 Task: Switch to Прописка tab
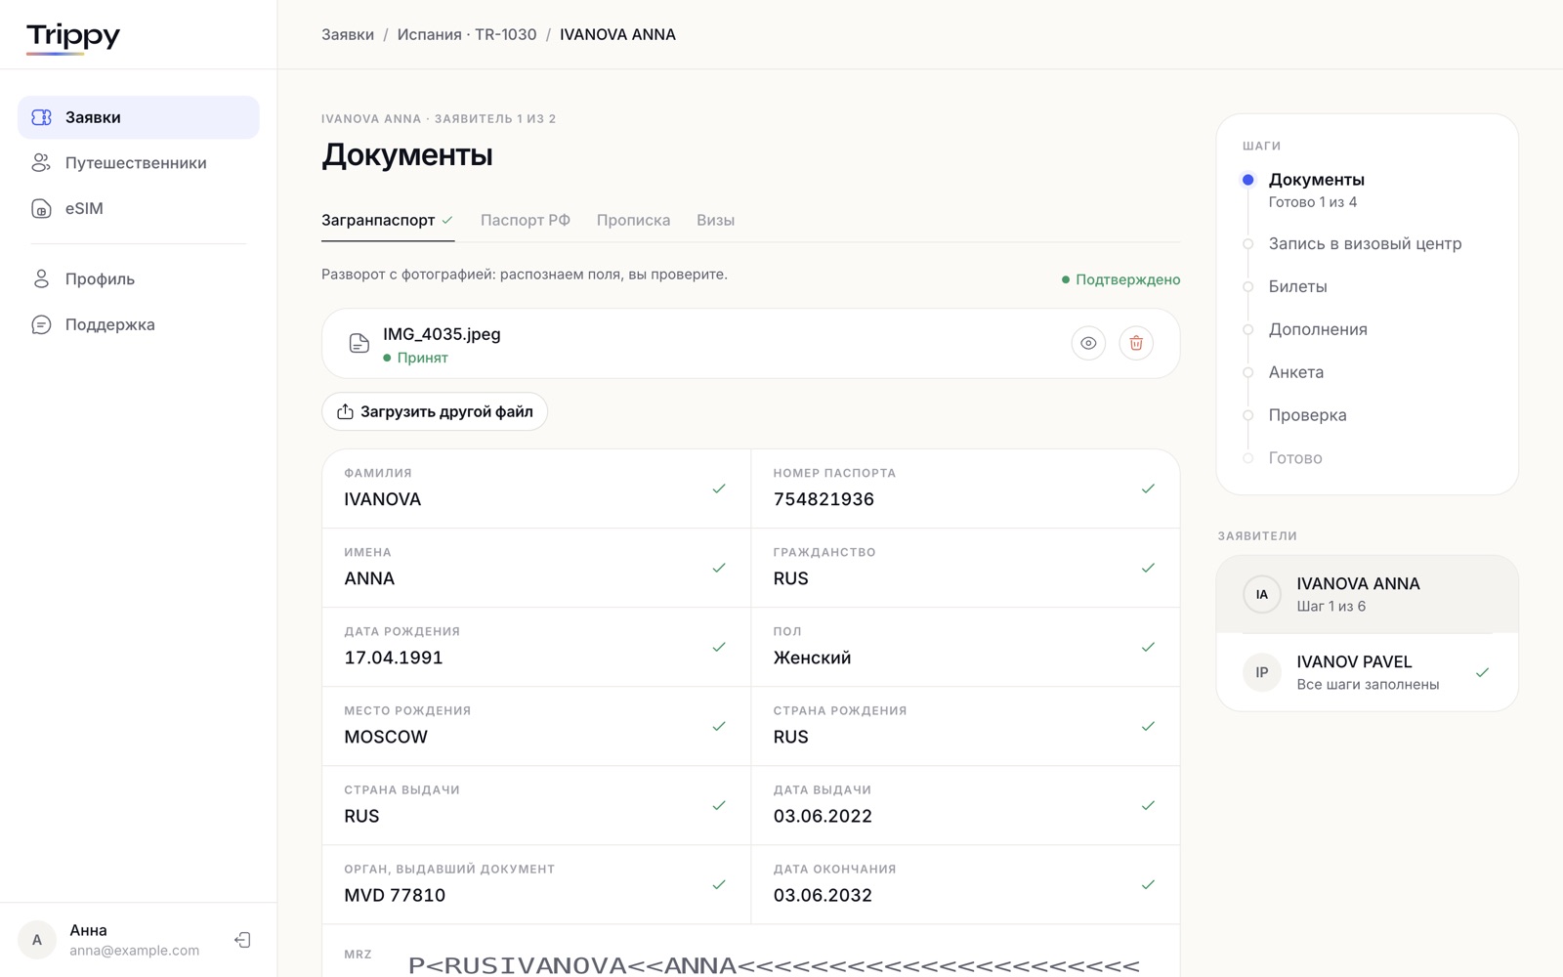(633, 221)
